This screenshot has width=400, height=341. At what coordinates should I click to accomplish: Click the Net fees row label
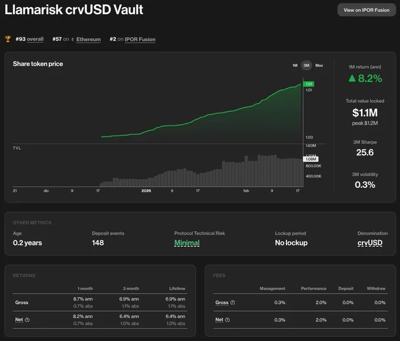click(219, 320)
